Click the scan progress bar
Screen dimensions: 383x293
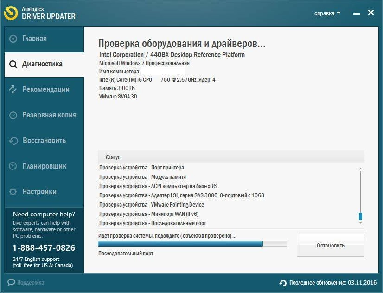tap(192, 244)
